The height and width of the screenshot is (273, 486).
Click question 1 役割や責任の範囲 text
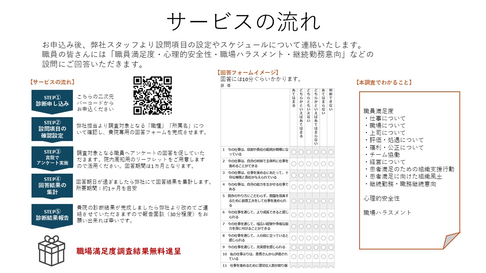256,152
